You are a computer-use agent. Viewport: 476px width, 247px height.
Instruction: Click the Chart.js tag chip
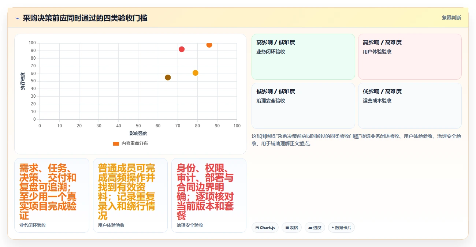265,228
